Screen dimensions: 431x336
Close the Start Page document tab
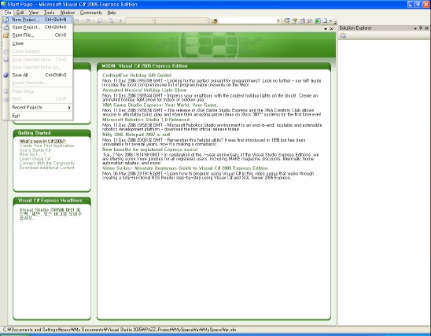coord(331,28)
